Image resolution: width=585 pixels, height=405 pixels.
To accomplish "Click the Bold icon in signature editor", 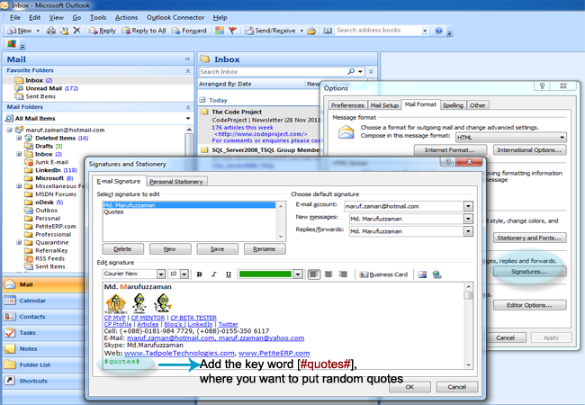I will (x=200, y=274).
